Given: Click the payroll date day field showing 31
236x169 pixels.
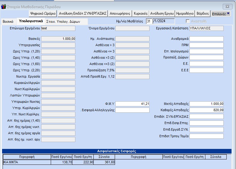Looking at the screenshot, I should pyautogui.click(x=149, y=21).
